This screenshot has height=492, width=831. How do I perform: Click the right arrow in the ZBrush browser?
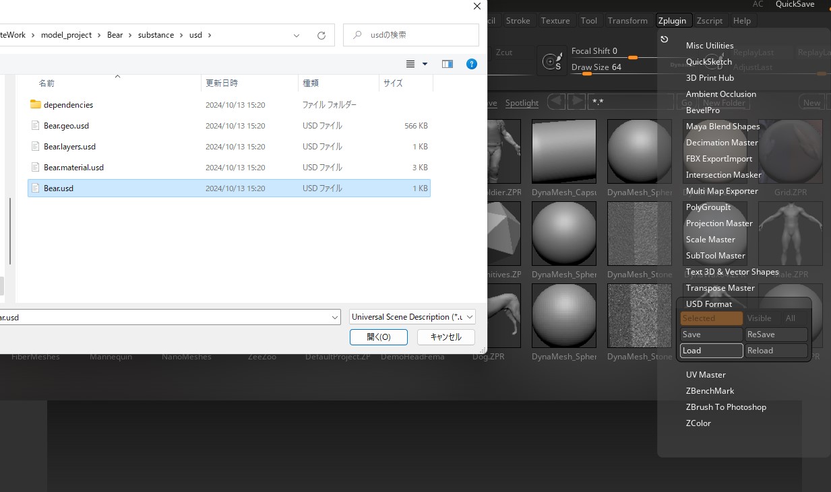click(576, 102)
